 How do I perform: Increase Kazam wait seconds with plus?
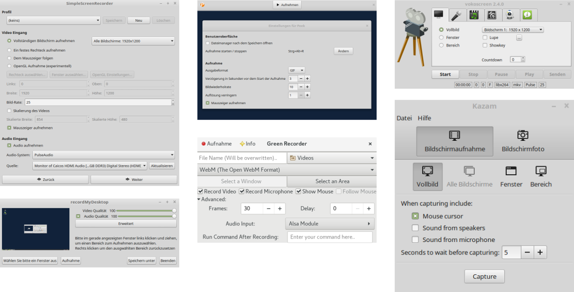(x=540, y=253)
